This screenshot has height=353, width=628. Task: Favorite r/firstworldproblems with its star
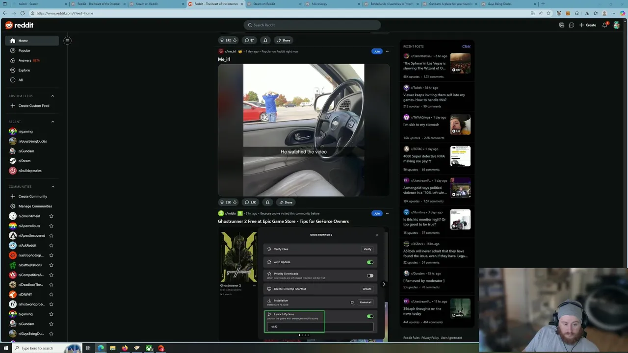(x=51, y=304)
